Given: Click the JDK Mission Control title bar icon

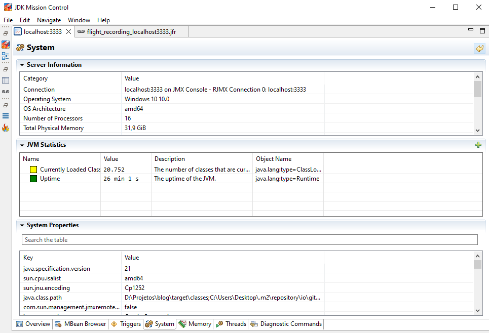Looking at the screenshot, I should [8, 7].
